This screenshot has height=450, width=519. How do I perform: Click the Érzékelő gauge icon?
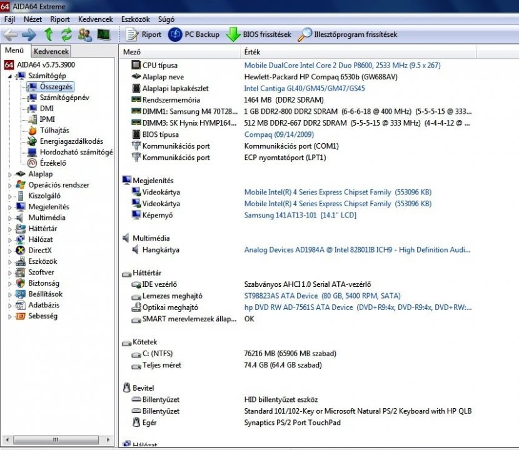tap(33, 163)
